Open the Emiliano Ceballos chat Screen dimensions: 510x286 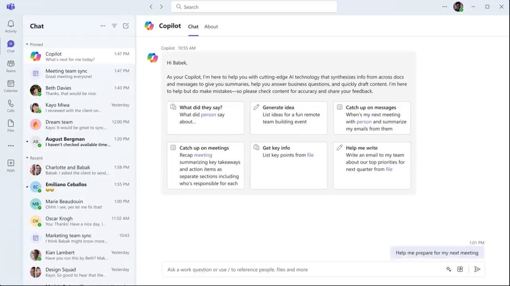click(79, 187)
